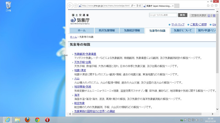Open the サイトマップ link
This screenshot has width=220, height=123.
point(178,25)
